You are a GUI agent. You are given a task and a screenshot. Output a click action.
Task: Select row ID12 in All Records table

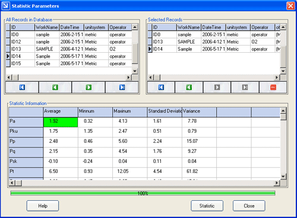(x=69, y=42)
